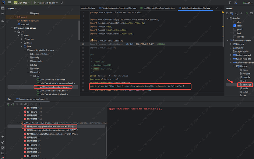Open the Build tool window hammer in bottom strip
Viewport: 254px width, 159px height.
[3, 137]
